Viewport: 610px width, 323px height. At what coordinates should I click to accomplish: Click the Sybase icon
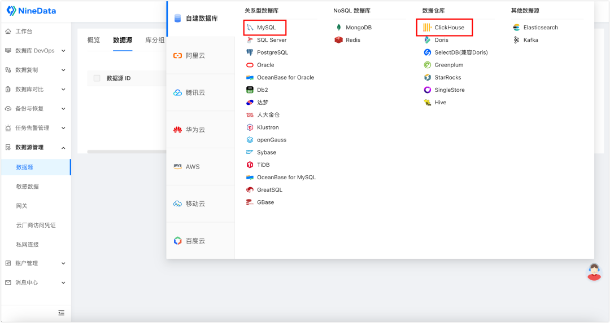point(250,152)
